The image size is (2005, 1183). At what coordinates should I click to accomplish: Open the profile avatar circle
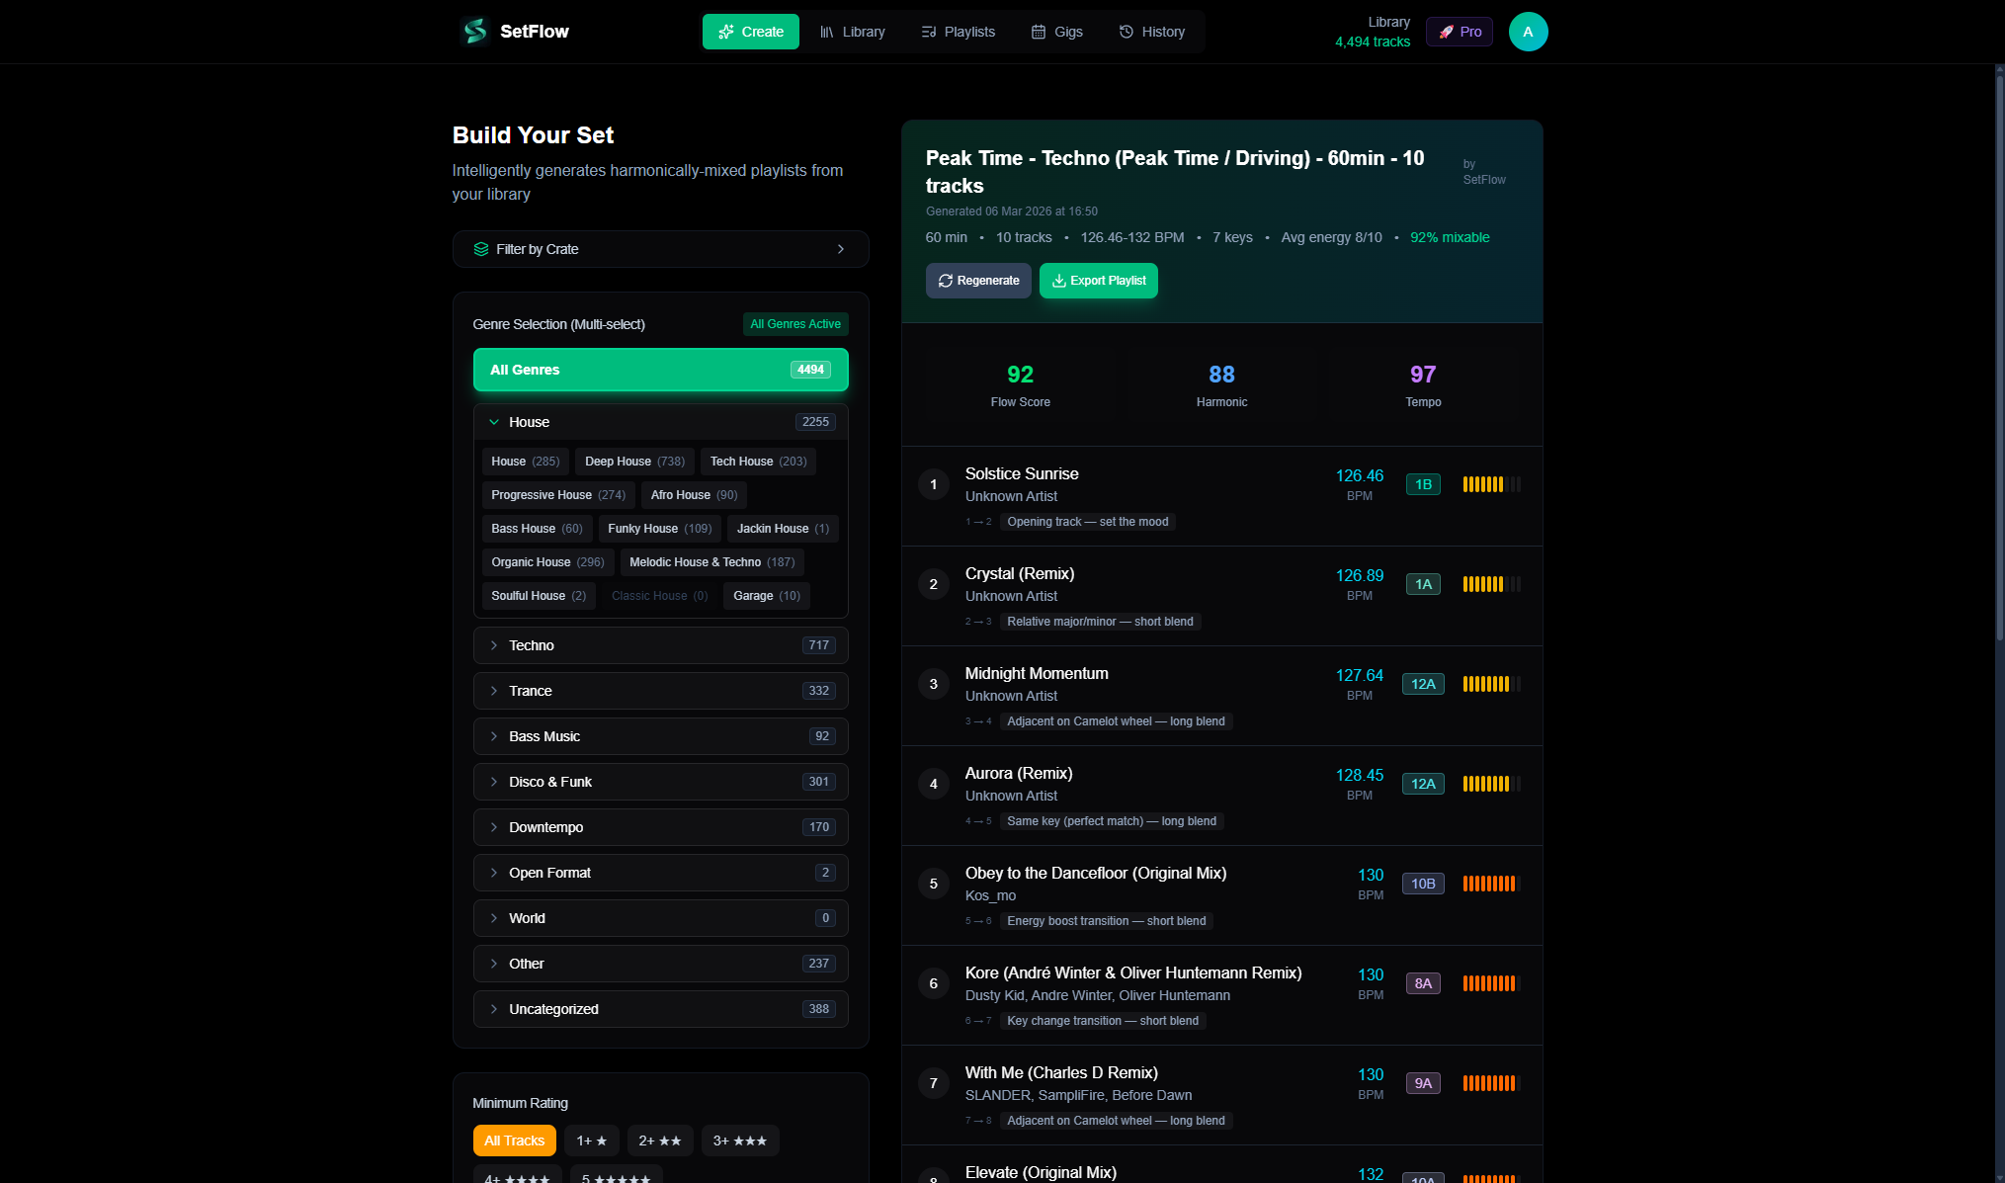1528,31
